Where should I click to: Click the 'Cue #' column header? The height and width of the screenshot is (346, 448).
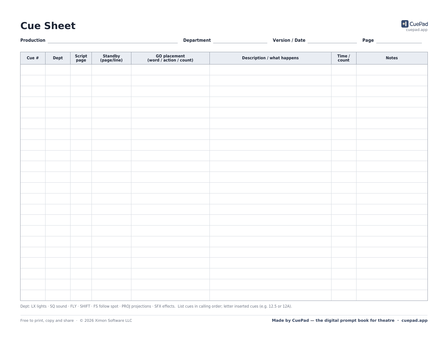(x=33, y=58)
